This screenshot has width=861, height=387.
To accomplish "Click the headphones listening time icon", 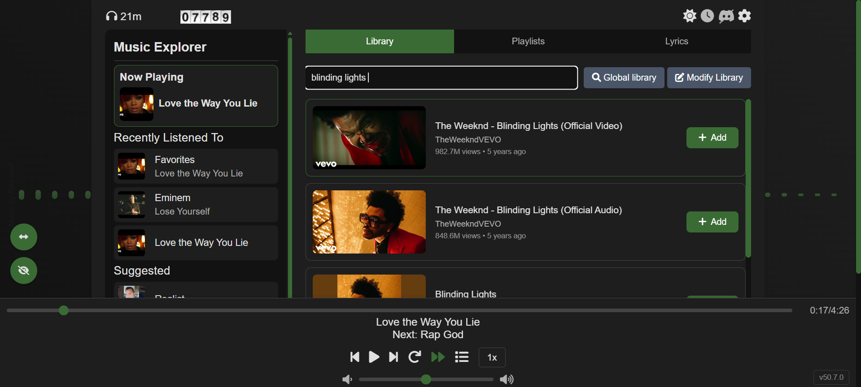I will pyautogui.click(x=111, y=17).
